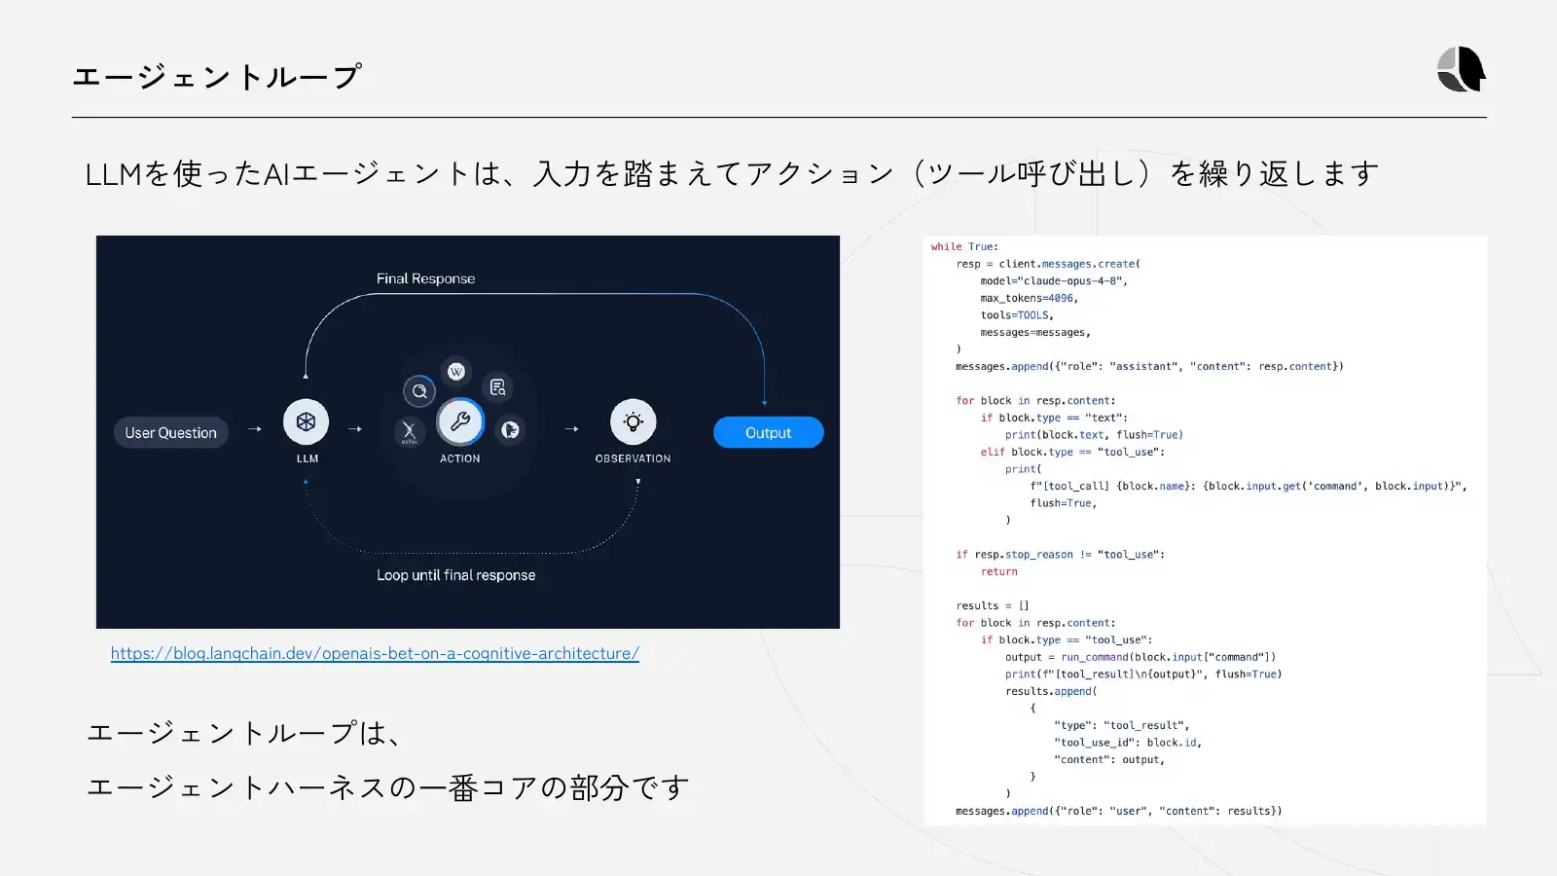This screenshot has width=1557, height=876.
Task: Click the subtitle sentence starting with LLMを使ったAIエージェントは
Action: coord(733,173)
